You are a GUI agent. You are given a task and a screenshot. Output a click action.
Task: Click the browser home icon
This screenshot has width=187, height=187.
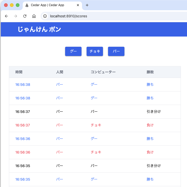click(x=34, y=16)
